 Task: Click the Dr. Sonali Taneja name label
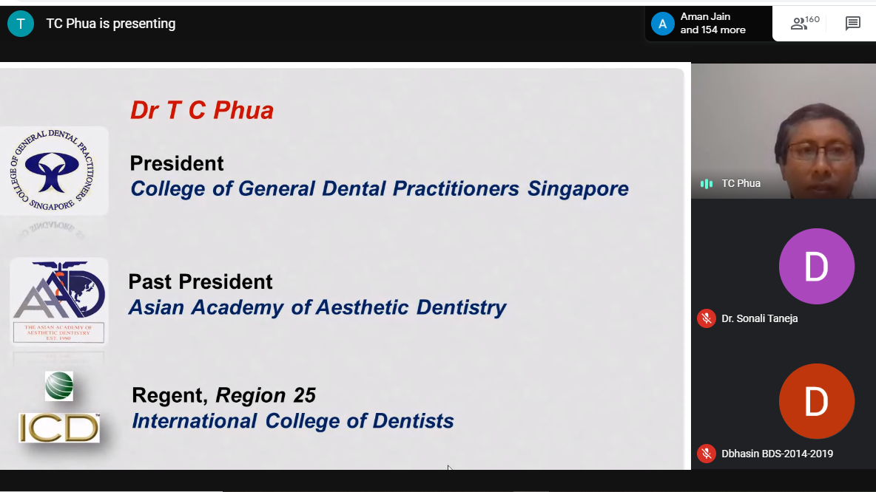pos(759,318)
